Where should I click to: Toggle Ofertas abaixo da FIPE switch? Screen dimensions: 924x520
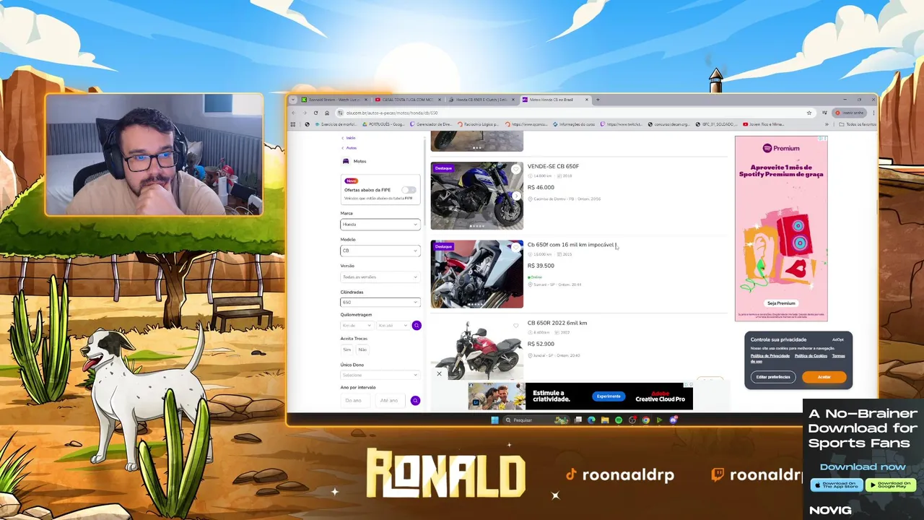point(409,190)
